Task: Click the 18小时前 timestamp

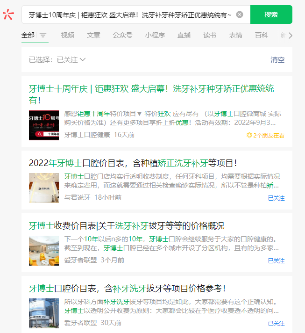Action: [108, 197]
